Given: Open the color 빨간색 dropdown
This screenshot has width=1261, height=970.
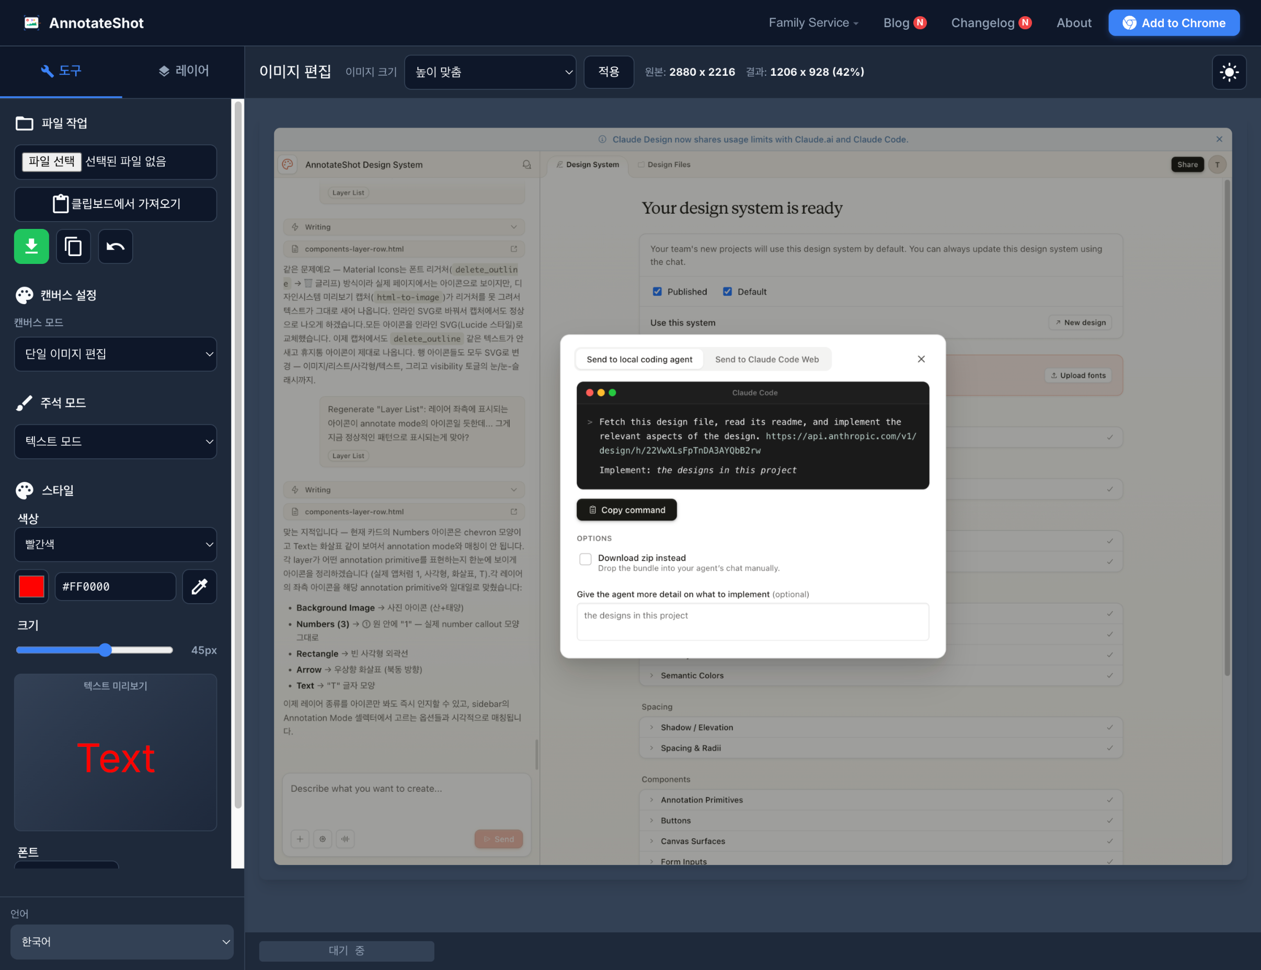Looking at the screenshot, I should pyautogui.click(x=116, y=544).
